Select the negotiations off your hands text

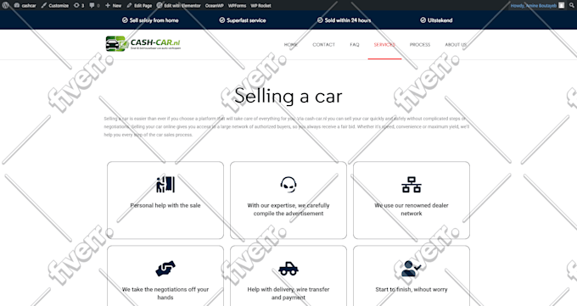165,293
